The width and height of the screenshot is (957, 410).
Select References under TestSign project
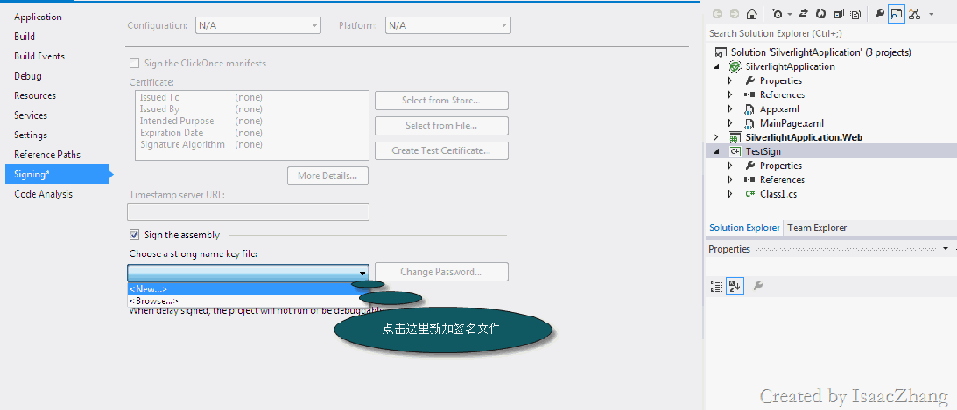click(x=782, y=180)
